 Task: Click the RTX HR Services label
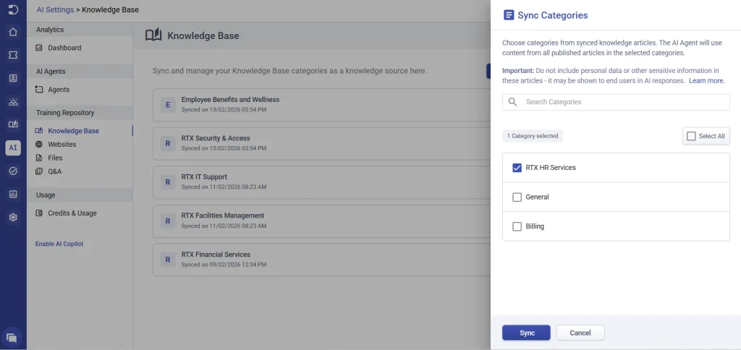click(551, 168)
